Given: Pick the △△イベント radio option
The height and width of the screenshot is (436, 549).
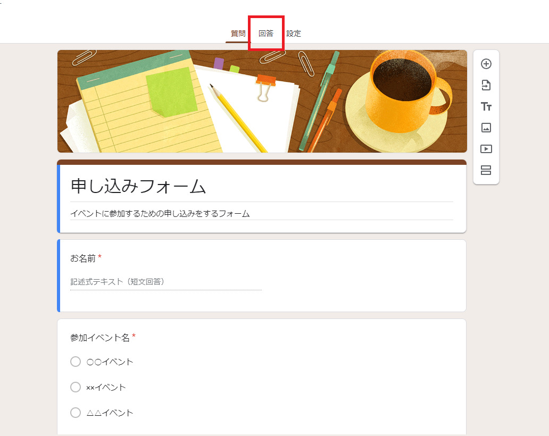Looking at the screenshot, I should point(76,413).
